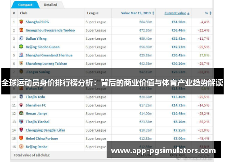The height and width of the screenshot is (162, 225).
Task: Select the €10.48m current value cell
Action: point(178,114)
